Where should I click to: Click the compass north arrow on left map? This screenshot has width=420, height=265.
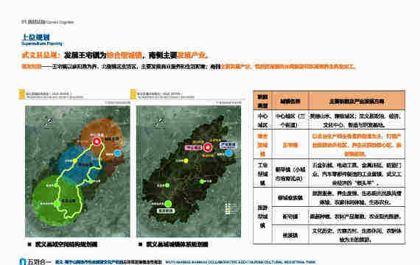(x=49, y=121)
